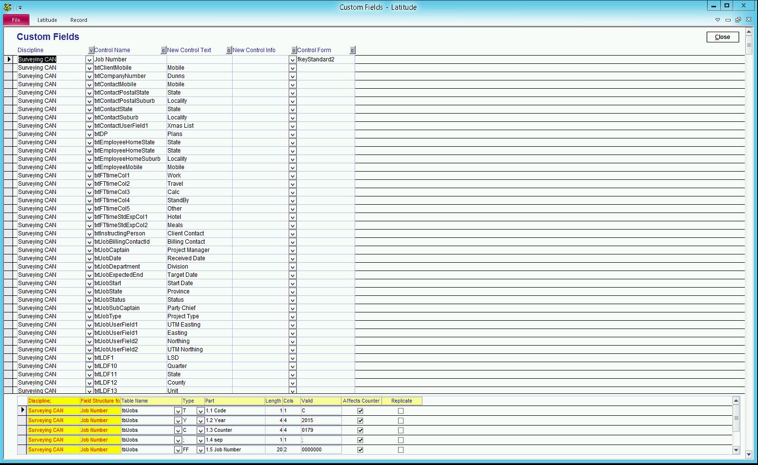758x465 pixels.
Task: Open Control Form dropdown showing fkeyStandard2
Action: 293,59
